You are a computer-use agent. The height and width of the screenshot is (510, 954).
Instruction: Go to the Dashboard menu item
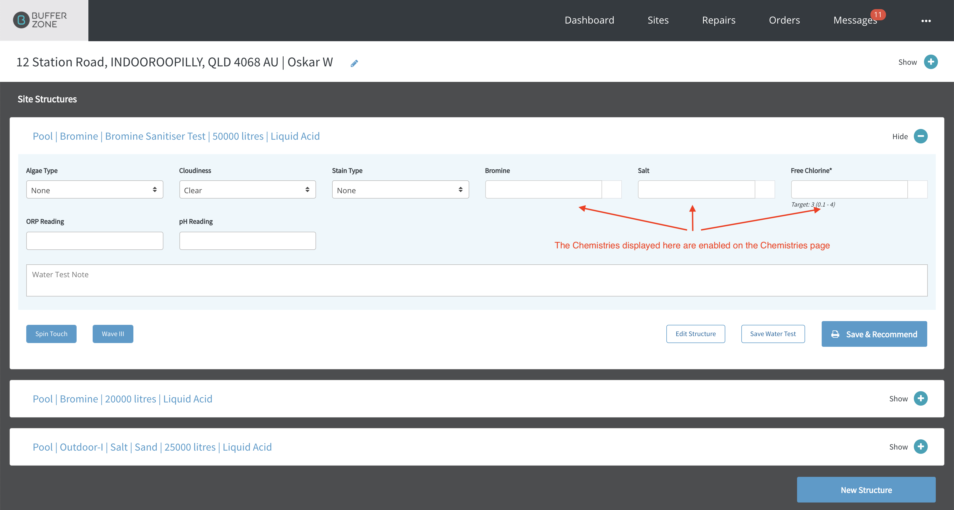coord(589,20)
